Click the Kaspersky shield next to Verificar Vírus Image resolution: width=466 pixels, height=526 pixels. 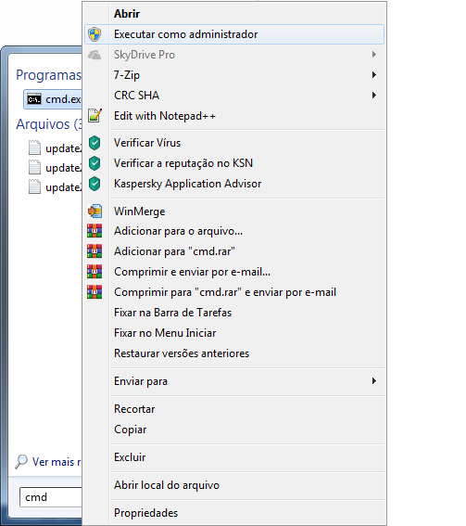tap(94, 143)
